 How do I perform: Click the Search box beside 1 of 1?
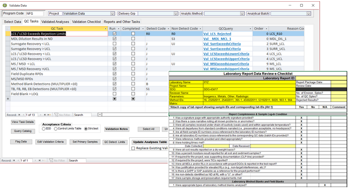pyautogui.click(x=77, y=160)
